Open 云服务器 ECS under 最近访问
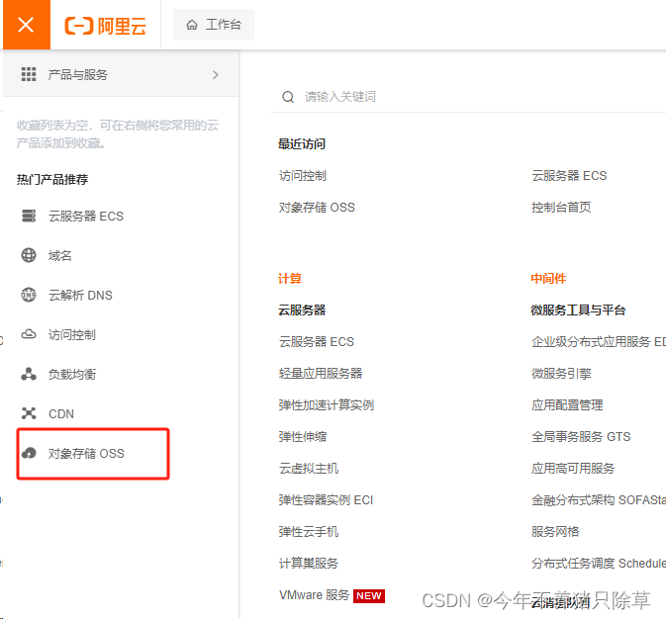This screenshot has width=666, height=619. pyautogui.click(x=569, y=175)
